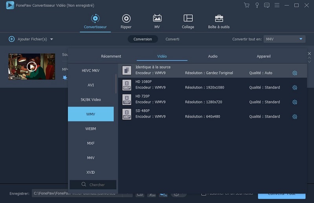Select M4V format in list

coord(91,158)
